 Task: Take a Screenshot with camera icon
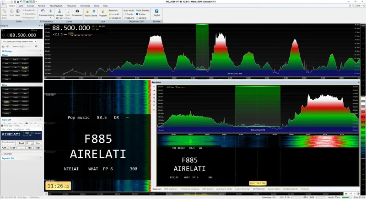coord(77,11)
